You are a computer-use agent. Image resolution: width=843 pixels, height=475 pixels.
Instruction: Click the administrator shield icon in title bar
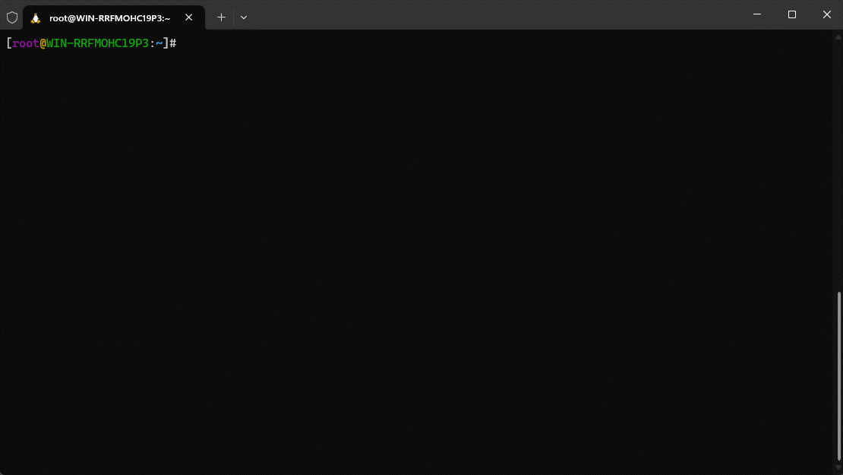point(12,17)
